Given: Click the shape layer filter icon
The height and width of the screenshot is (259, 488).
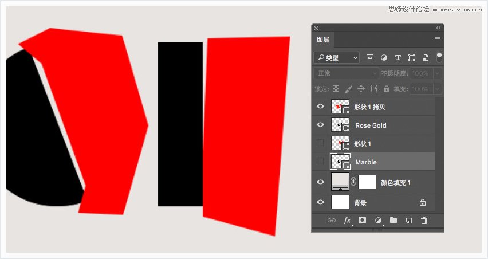Looking at the screenshot, I should [x=411, y=58].
